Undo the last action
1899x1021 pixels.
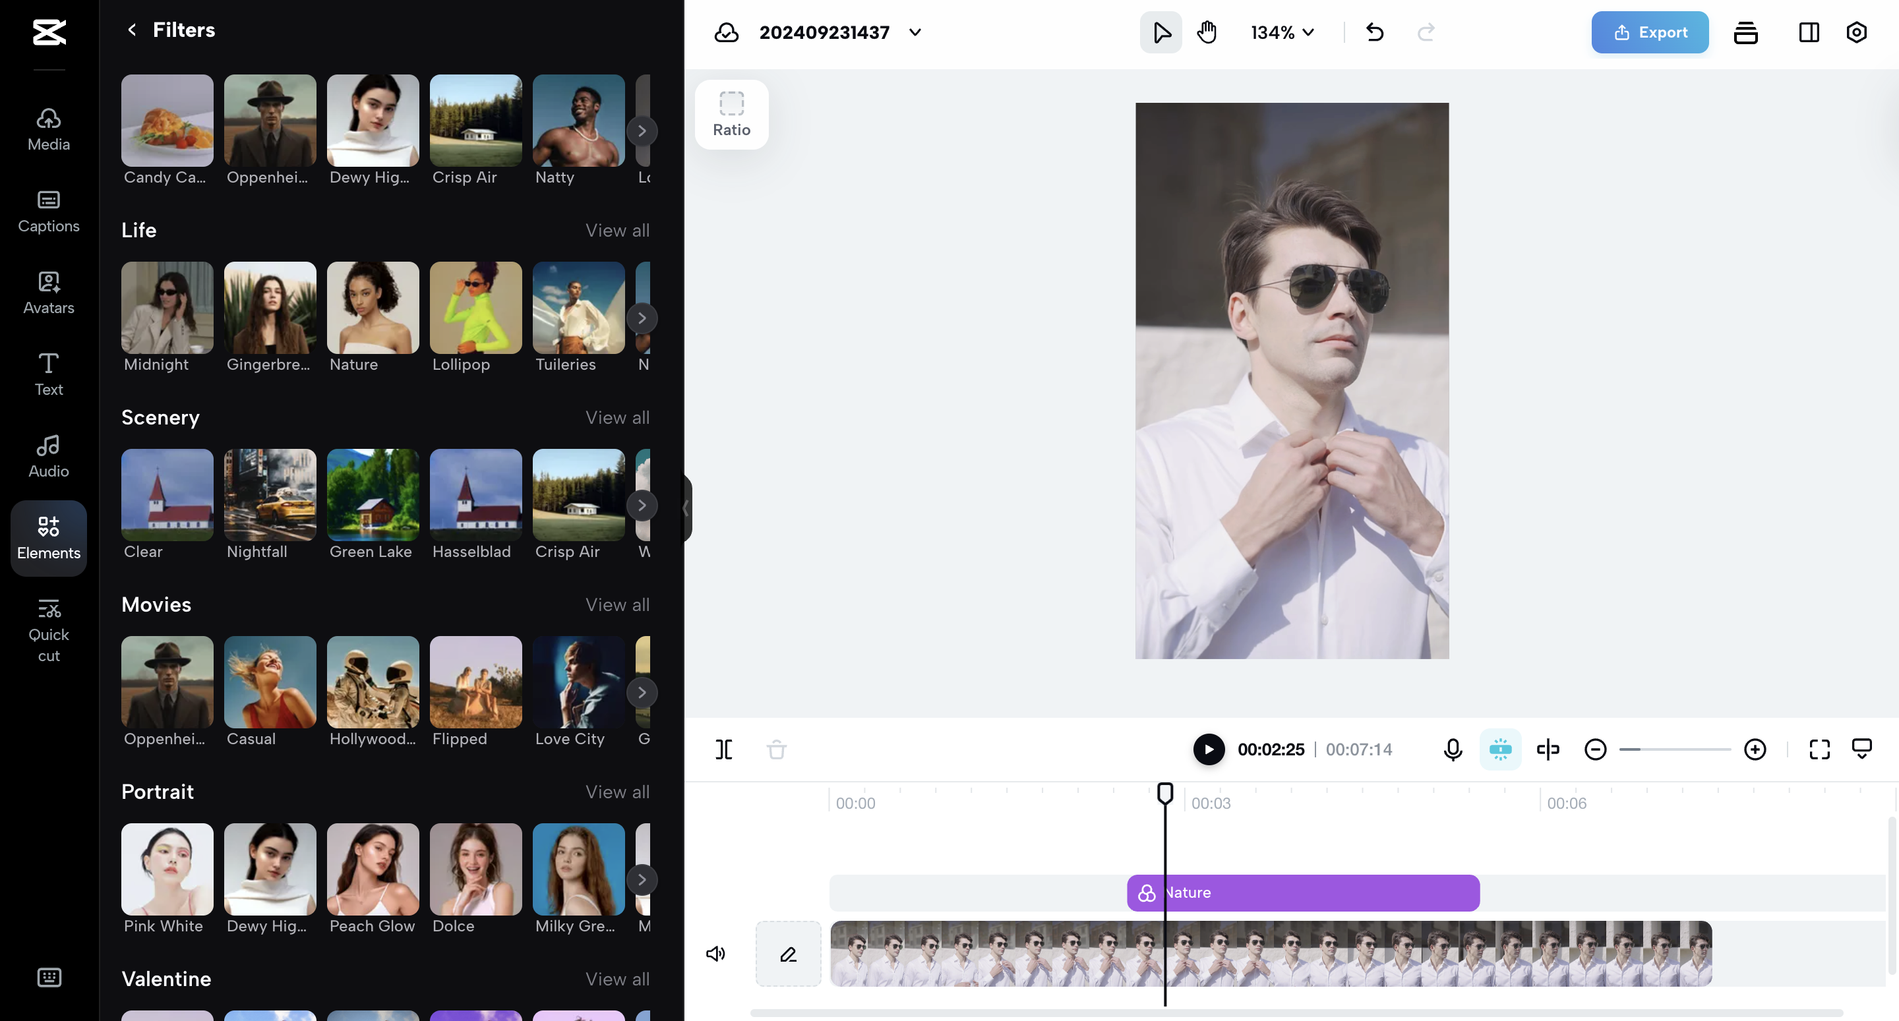1373,32
